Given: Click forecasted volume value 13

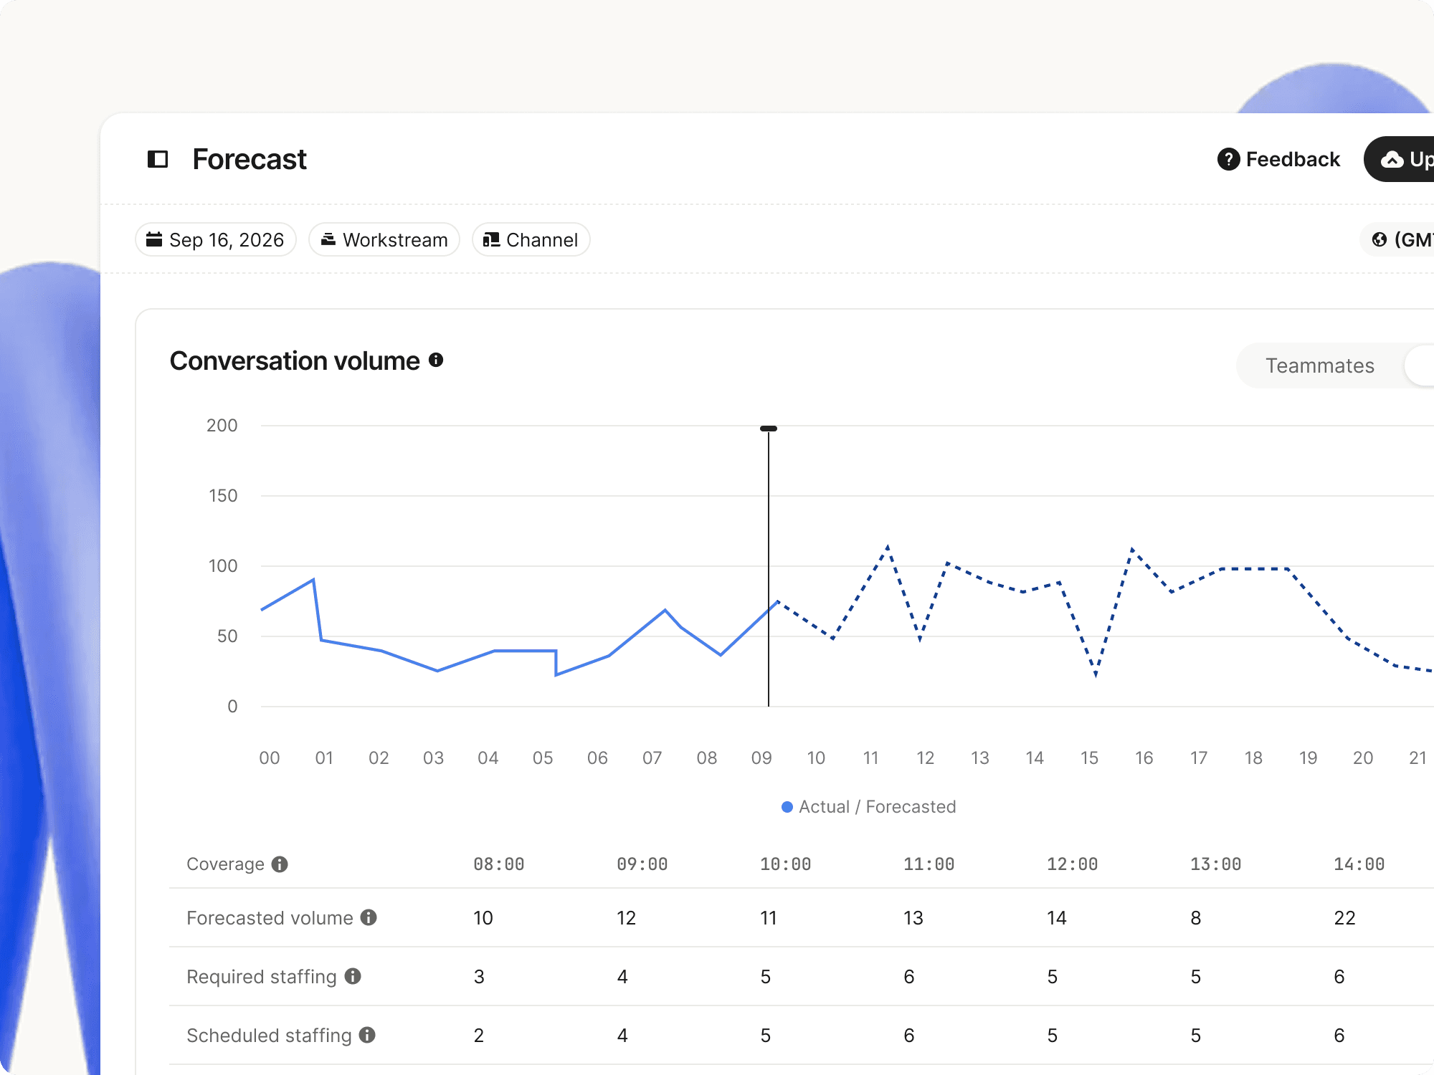Looking at the screenshot, I should coord(913,918).
